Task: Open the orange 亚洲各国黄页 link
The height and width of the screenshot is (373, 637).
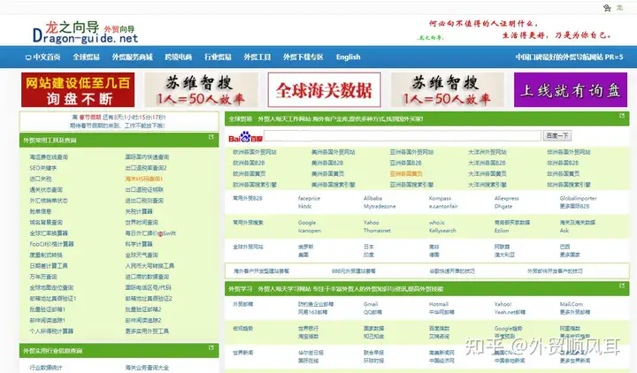Action: (406, 174)
